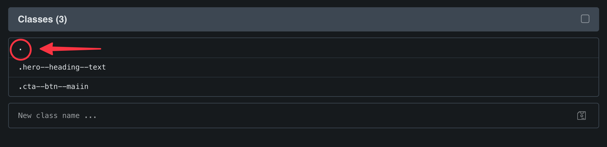The height and width of the screenshot is (147, 607).
Task: Click the Classes (3) header title
Action: coord(42,19)
